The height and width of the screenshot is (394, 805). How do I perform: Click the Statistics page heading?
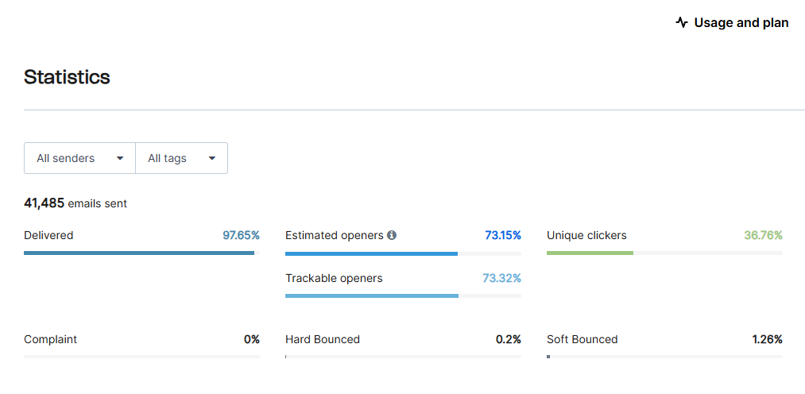67,77
